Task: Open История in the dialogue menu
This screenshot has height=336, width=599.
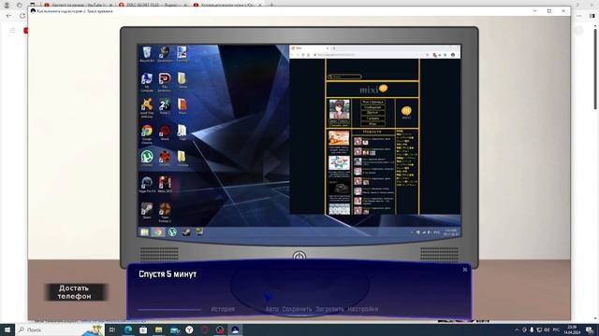Action: click(223, 309)
